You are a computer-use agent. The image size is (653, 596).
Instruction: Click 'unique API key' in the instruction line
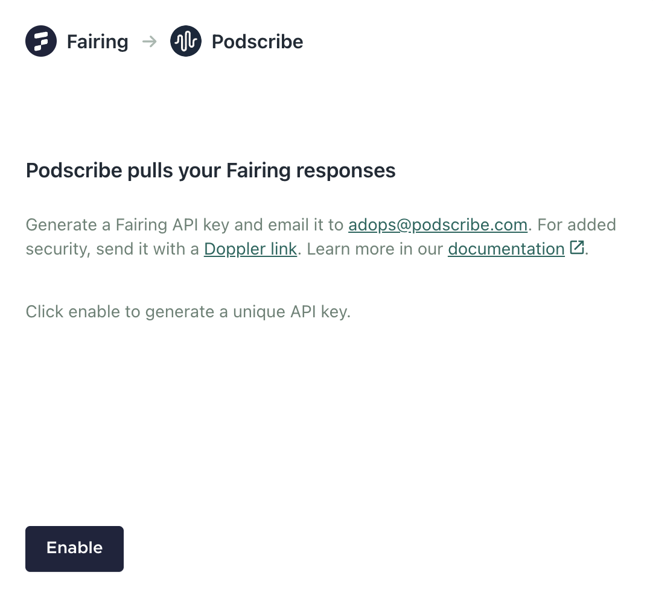(291, 312)
